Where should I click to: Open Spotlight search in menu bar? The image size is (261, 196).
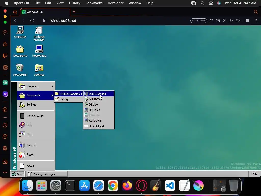coord(202,3)
